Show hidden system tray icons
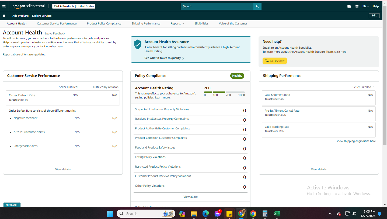The image size is (387, 219). pos(330,214)
